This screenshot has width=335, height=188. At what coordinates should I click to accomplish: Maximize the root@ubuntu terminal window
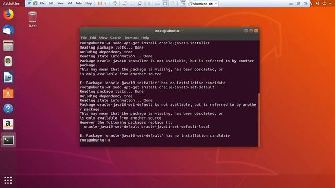click(x=251, y=31)
